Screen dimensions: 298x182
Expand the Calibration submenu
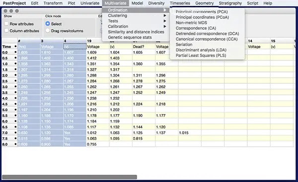(136, 26)
